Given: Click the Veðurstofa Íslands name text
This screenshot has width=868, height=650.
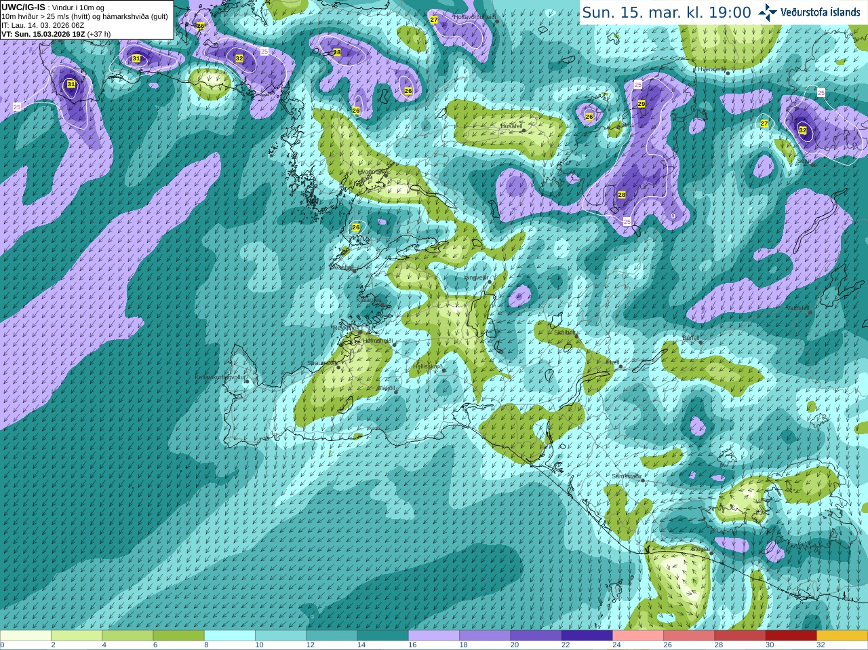Looking at the screenshot, I should point(820,12).
